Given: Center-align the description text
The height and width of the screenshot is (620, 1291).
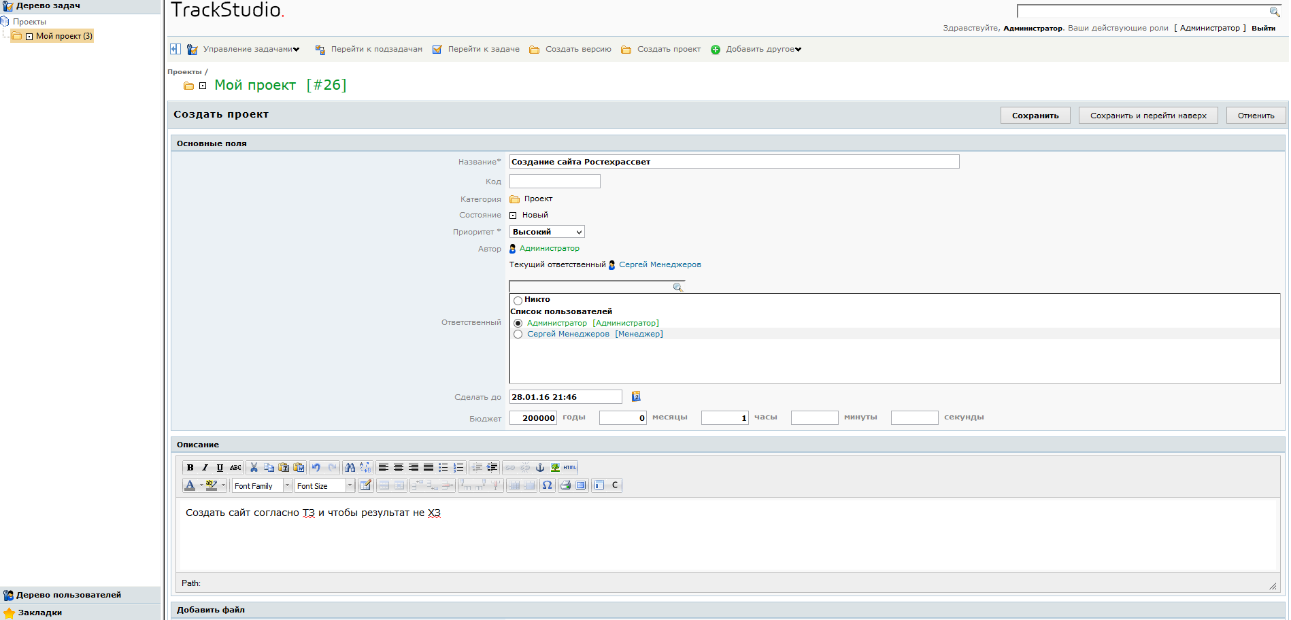Looking at the screenshot, I should 399,468.
